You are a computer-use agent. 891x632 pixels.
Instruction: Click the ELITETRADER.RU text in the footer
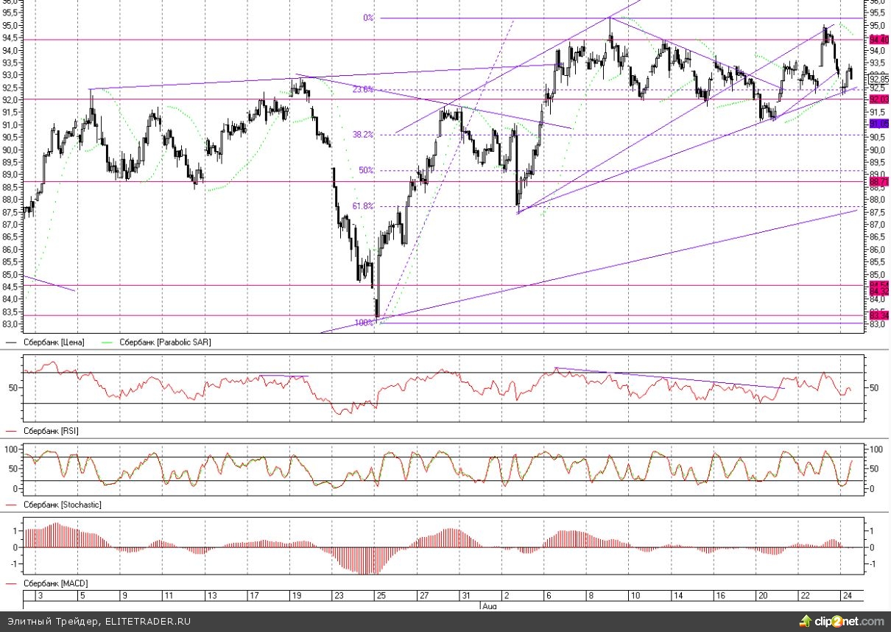(x=147, y=622)
